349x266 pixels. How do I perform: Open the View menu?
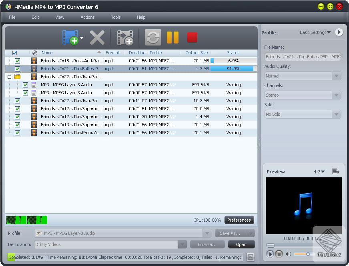(x=60, y=17)
